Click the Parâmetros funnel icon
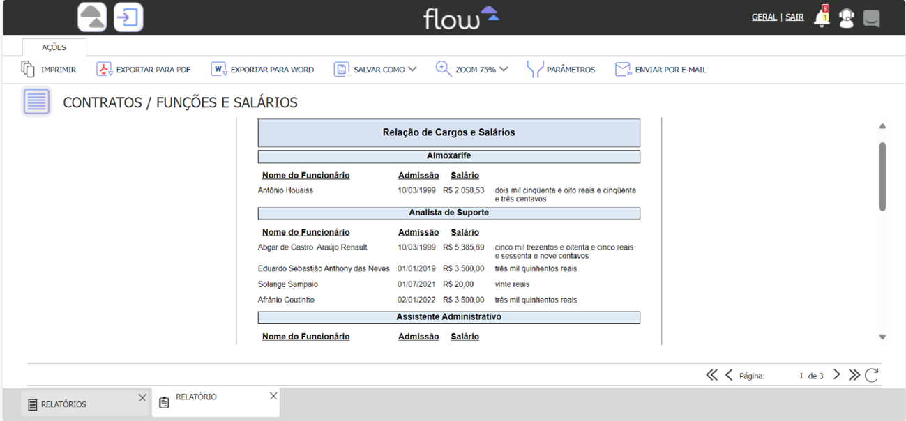 (535, 69)
